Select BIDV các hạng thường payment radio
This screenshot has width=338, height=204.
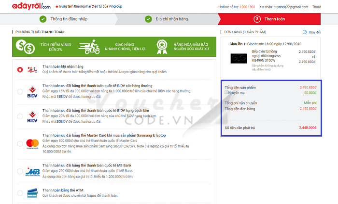[x=20, y=92]
